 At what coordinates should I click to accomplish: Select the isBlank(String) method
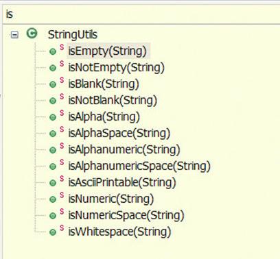pos(104,84)
